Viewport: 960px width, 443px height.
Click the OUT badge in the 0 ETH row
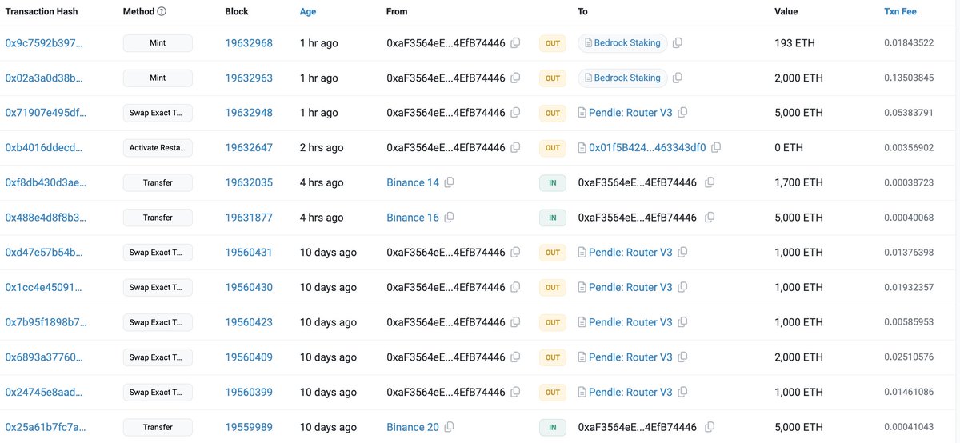[553, 148]
